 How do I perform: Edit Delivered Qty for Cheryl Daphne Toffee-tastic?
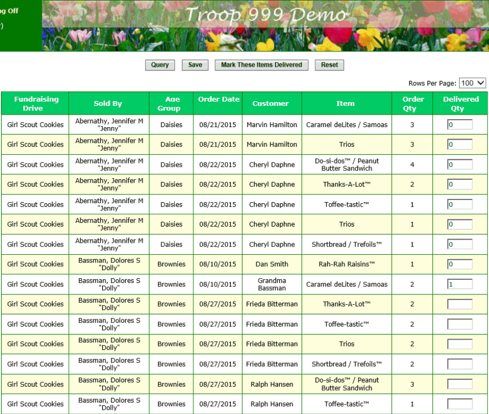tap(460, 204)
